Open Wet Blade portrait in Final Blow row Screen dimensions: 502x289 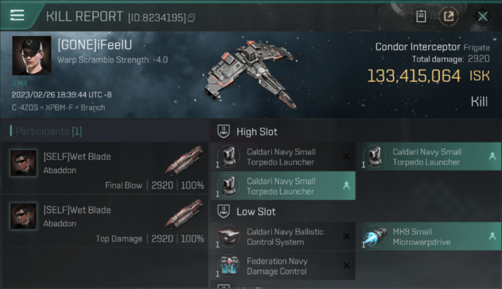[24, 163]
